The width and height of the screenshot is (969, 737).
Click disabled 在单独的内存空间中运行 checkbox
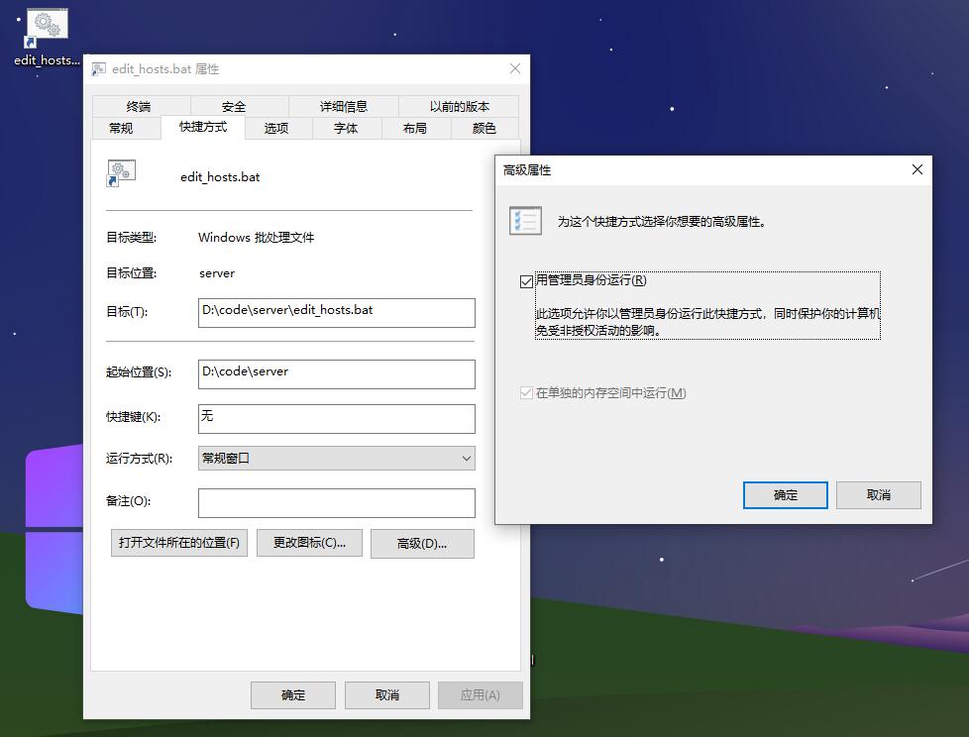tap(526, 393)
